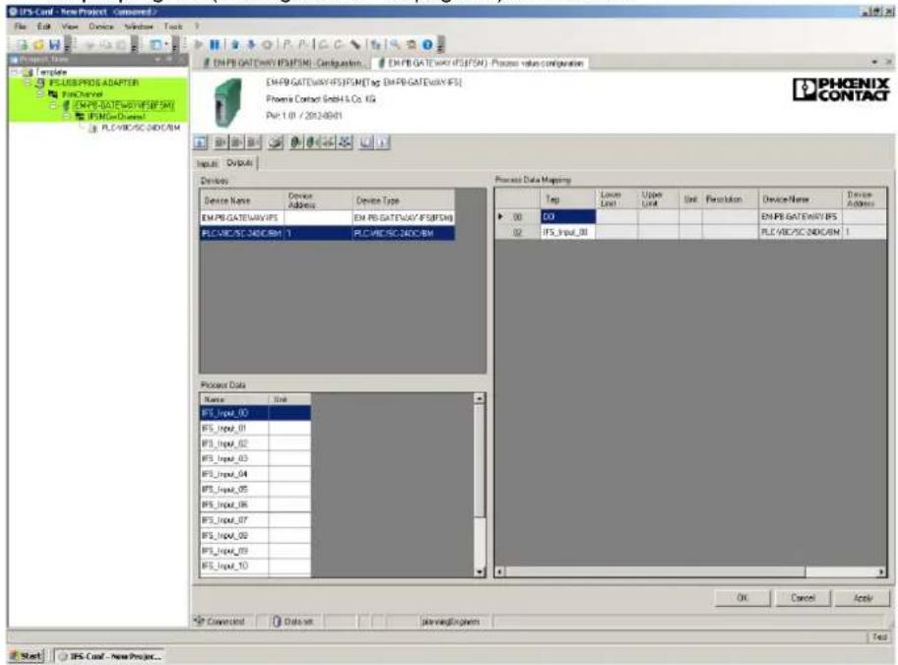
Task: Click the network nodes icon in device toolbar
Action: (346, 142)
